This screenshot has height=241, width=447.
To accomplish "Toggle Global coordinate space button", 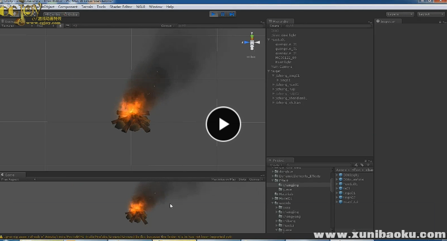I will [71, 14].
